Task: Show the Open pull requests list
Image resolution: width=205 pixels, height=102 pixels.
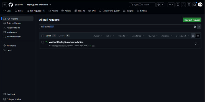Action: tap(51, 36)
